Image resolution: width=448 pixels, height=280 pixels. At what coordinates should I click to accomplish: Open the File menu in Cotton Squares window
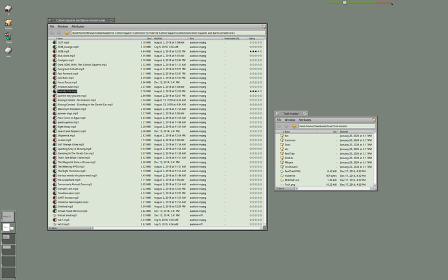pos(52,27)
